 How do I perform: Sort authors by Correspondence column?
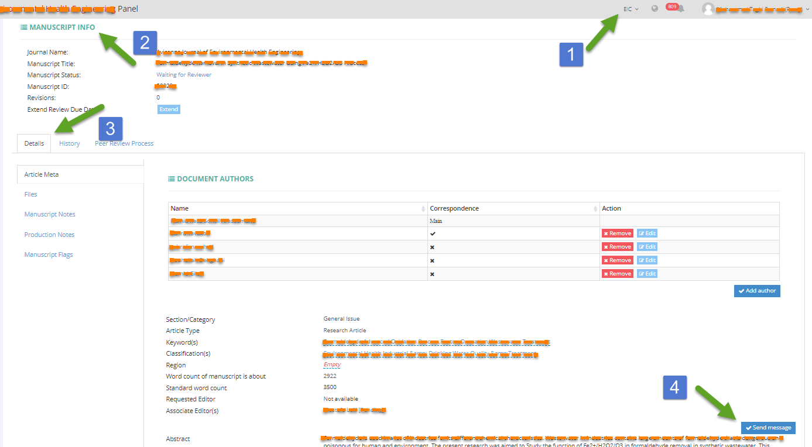point(513,208)
